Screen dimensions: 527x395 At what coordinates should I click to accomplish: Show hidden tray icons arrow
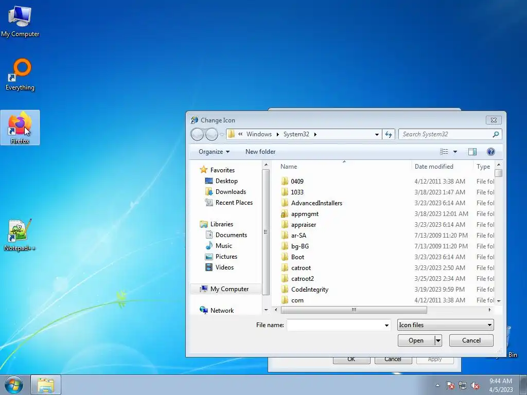pos(437,385)
